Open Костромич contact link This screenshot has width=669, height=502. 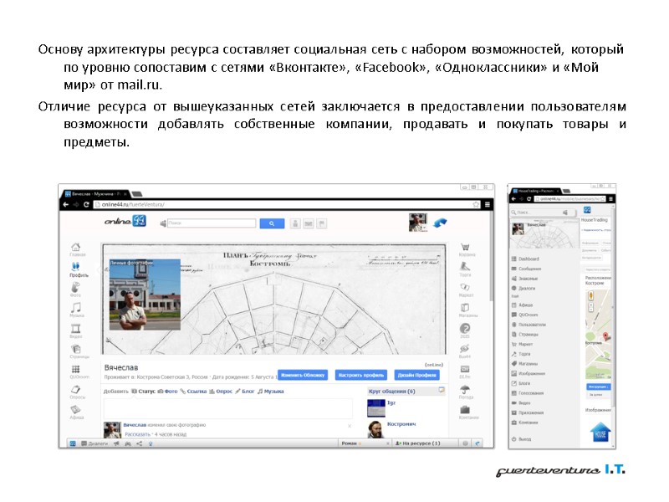click(x=401, y=424)
